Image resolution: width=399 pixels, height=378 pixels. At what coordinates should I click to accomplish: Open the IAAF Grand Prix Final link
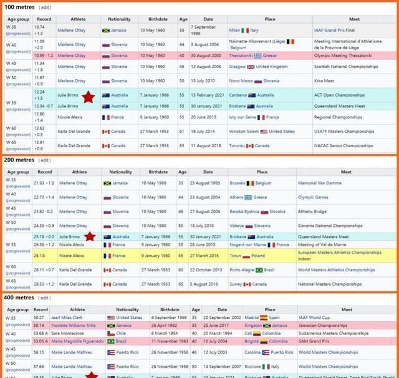pyautogui.click(x=334, y=30)
